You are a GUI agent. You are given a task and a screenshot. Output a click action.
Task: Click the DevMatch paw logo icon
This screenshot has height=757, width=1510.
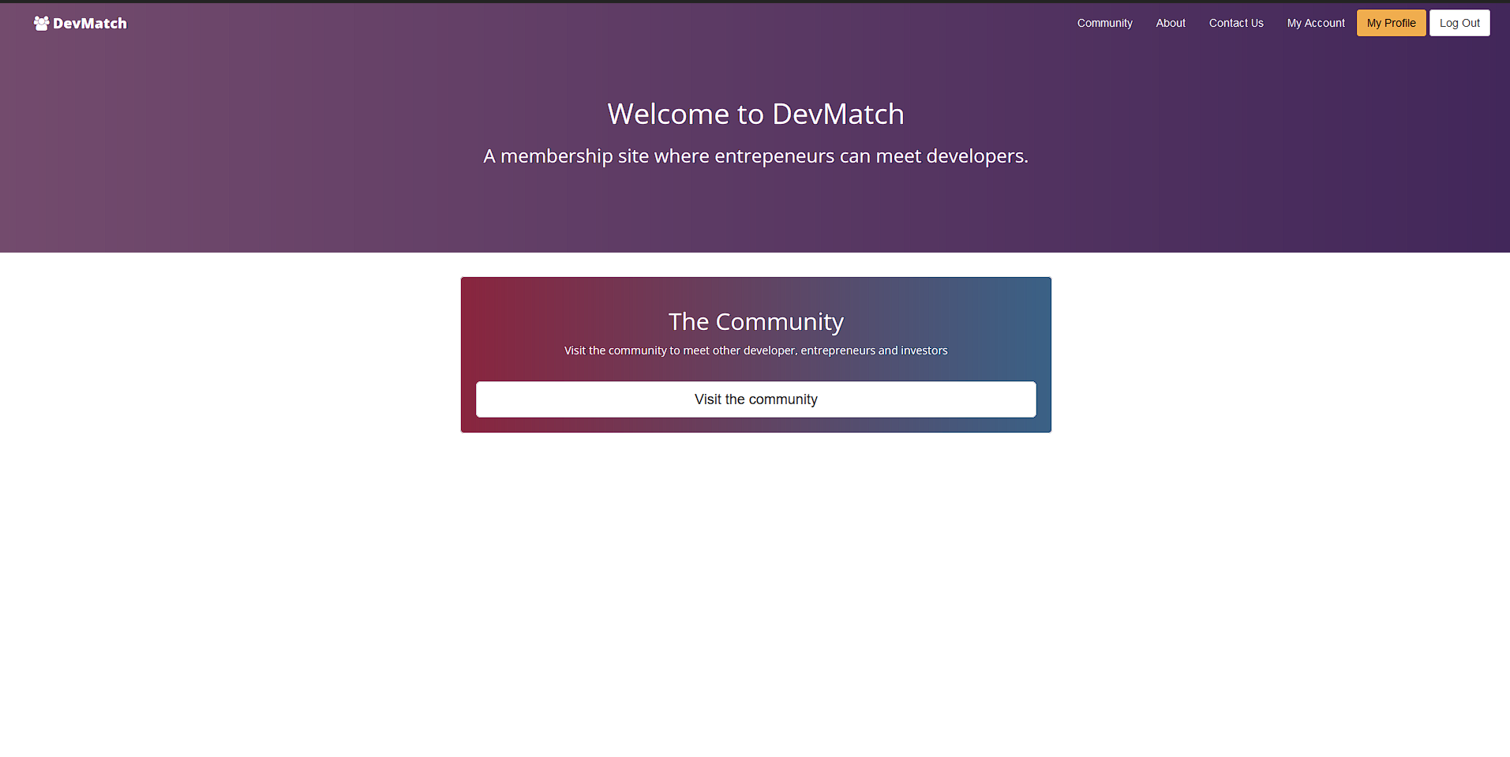click(39, 23)
